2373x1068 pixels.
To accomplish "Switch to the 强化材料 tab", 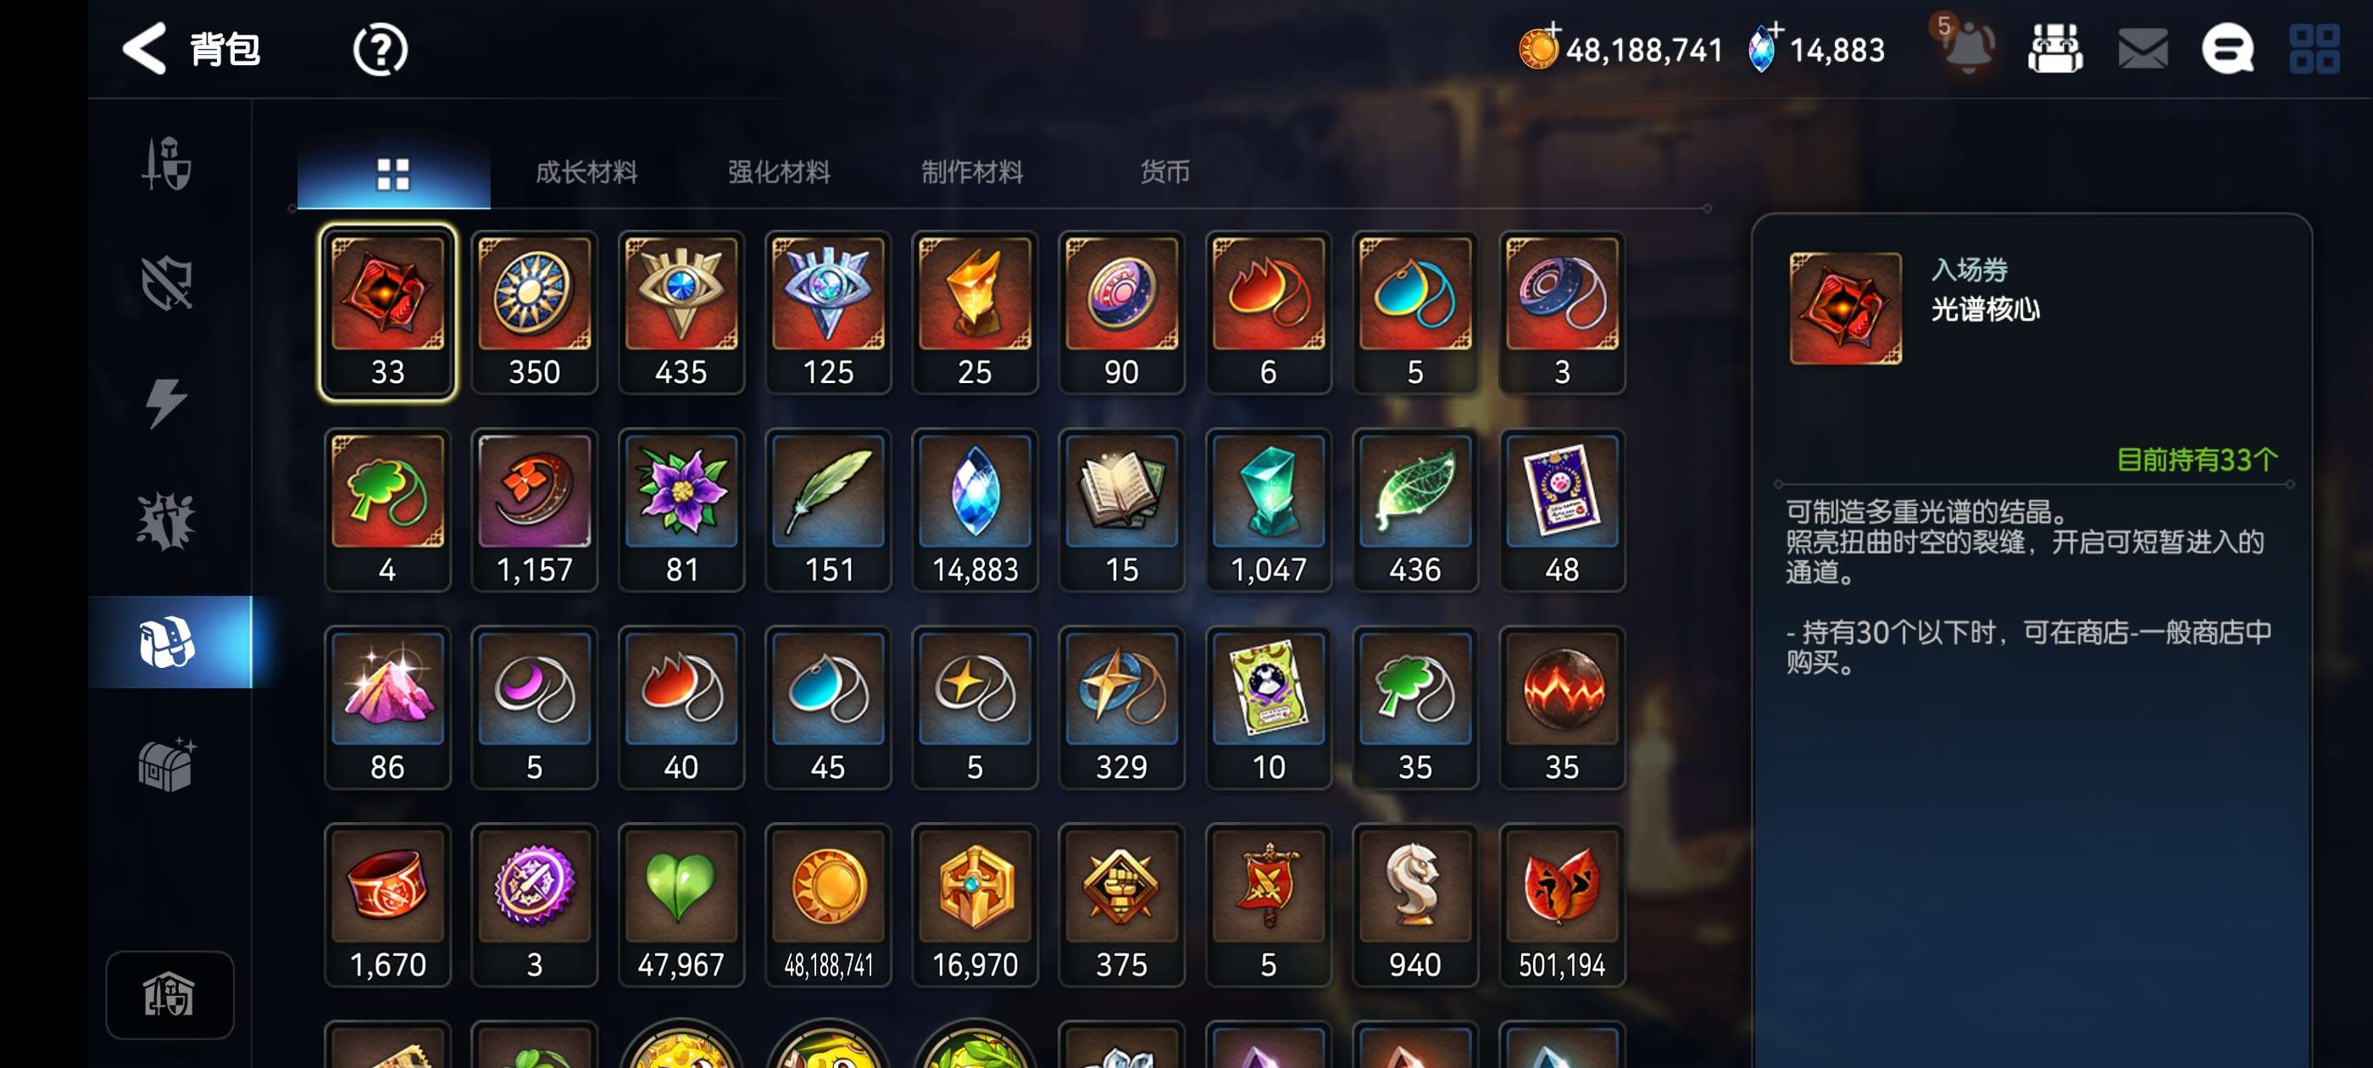I will coord(778,171).
